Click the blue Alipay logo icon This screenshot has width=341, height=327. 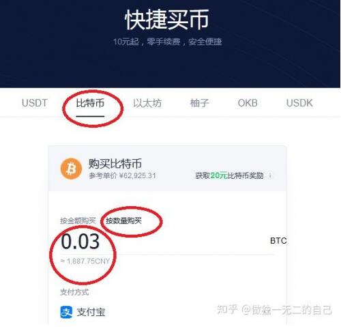[x=66, y=312]
